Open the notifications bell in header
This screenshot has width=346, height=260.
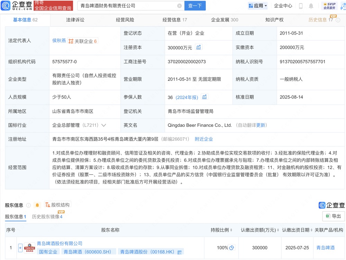[311, 6]
